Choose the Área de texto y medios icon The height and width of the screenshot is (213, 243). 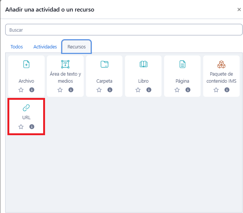(x=65, y=64)
